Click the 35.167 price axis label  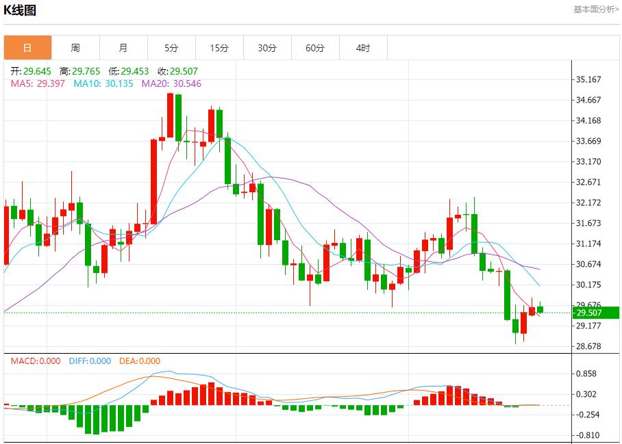(x=588, y=79)
